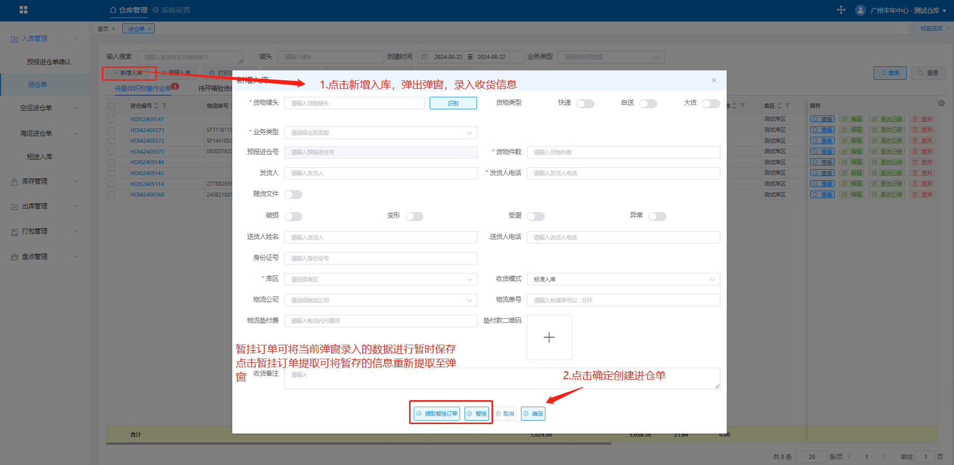
Task: Enable the 受潮 toggle switch
Action: (536, 216)
